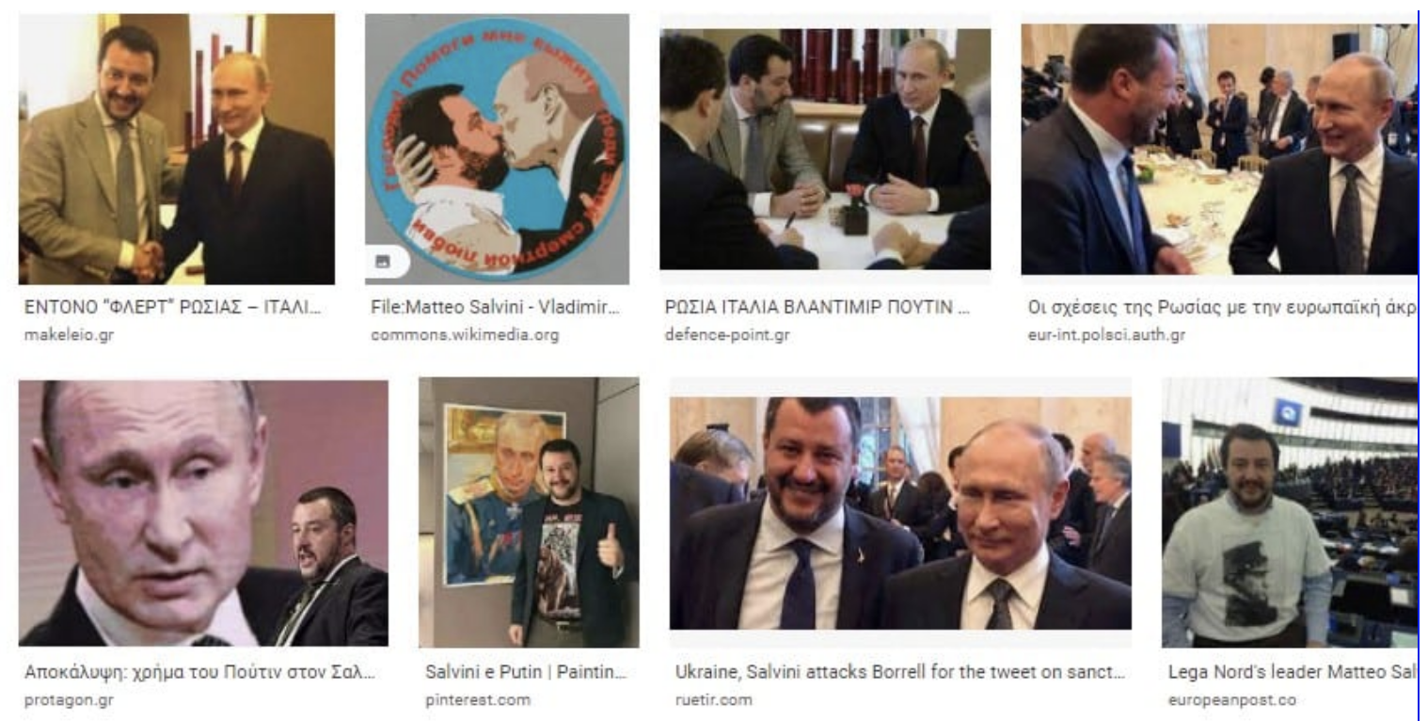Open the close-up face thumbnail from protagon.gr
Viewport: 1428px width, 721px height.
coord(203,513)
